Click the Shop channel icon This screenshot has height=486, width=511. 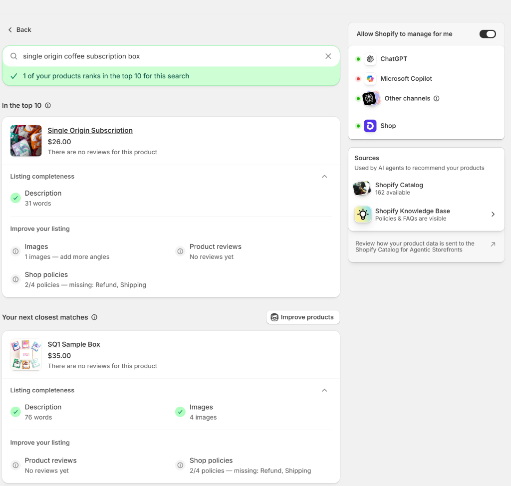pos(370,126)
